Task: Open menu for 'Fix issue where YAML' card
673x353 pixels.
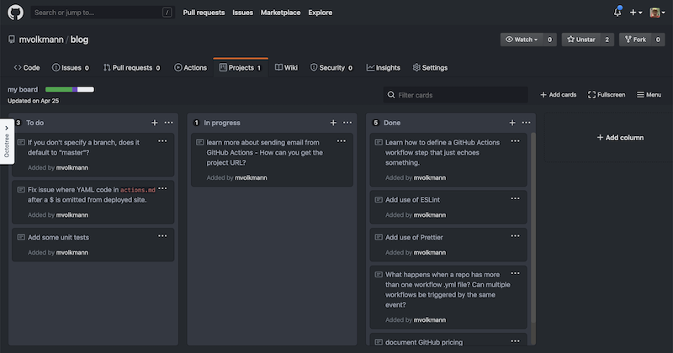Action: coord(162,188)
